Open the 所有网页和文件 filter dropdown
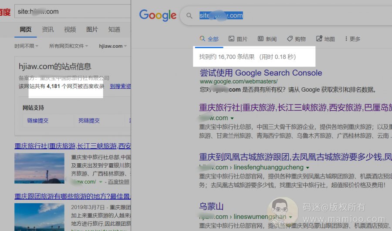 [x=68, y=46]
